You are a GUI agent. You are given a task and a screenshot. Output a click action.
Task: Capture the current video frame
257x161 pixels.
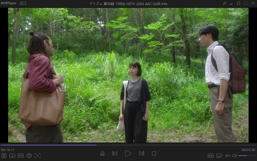(x=38, y=156)
